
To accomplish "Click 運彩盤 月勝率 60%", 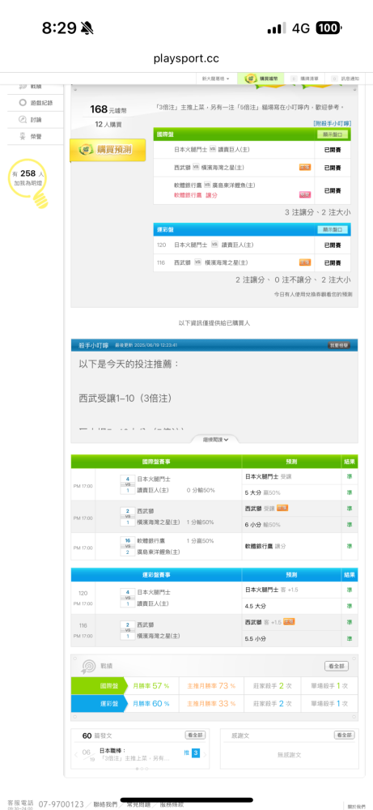I will tap(151, 703).
